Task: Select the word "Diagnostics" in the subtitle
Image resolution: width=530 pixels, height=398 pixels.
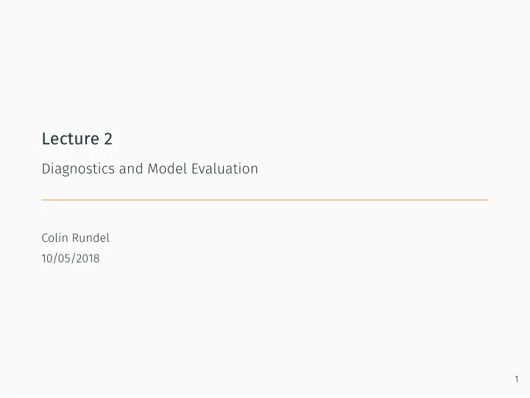Action: (78, 169)
